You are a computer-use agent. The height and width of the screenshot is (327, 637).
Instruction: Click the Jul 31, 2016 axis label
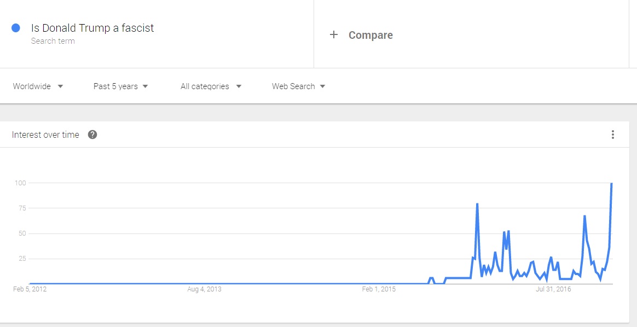(553, 289)
